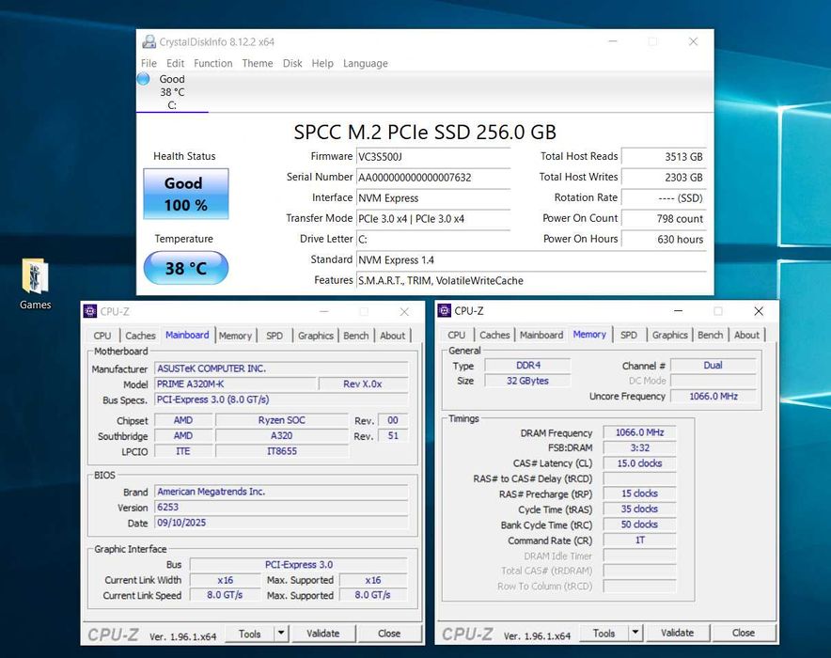
Task: Click the Standard field NVM Express 1.4
Action: click(x=531, y=260)
